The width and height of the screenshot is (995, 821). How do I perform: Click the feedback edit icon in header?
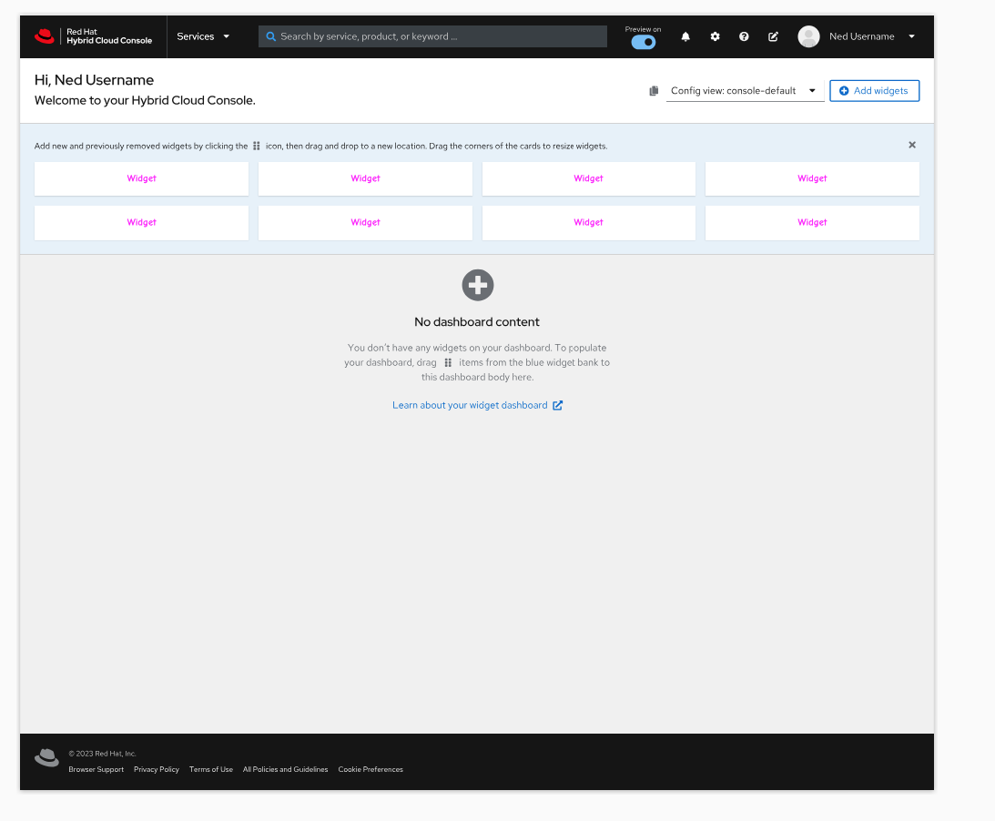coord(773,36)
